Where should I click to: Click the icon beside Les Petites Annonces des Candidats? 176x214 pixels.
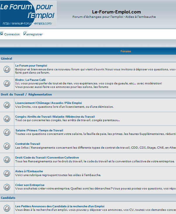pos(7,208)
